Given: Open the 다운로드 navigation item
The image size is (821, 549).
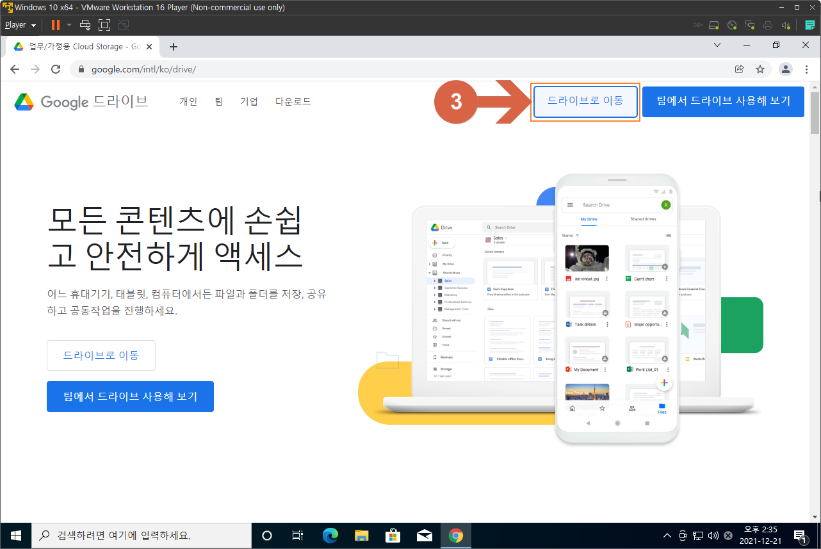Looking at the screenshot, I should 293,101.
